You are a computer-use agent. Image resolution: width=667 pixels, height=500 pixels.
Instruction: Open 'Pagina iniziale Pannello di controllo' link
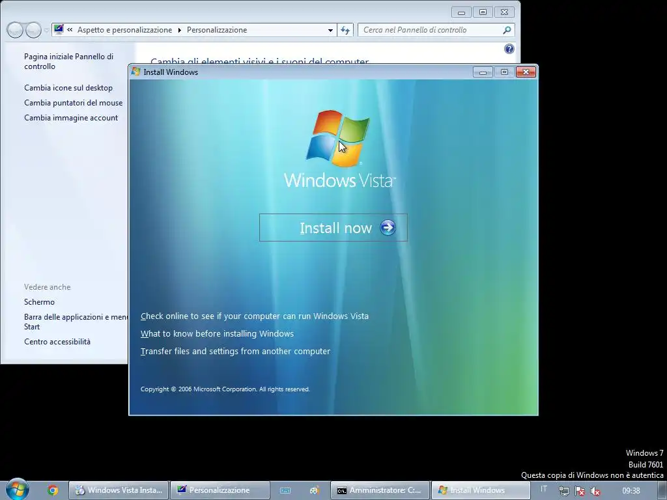coord(68,61)
